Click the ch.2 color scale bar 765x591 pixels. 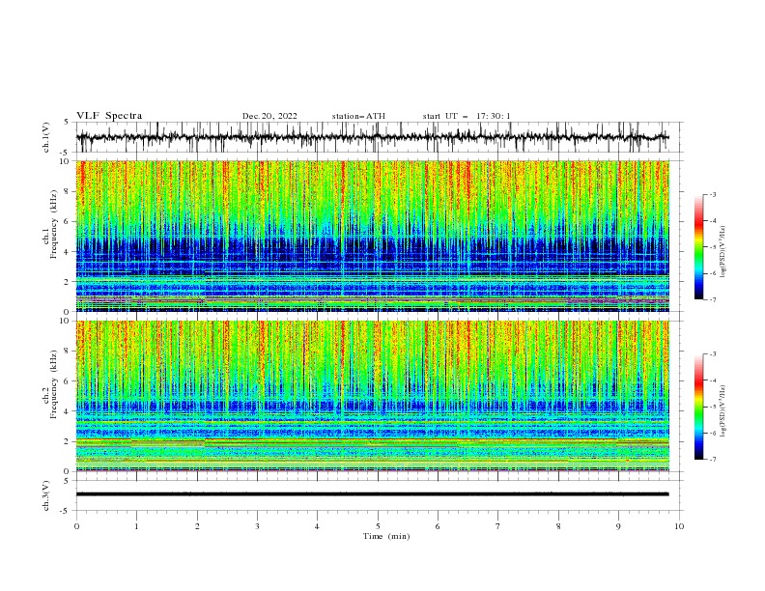pos(698,407)
